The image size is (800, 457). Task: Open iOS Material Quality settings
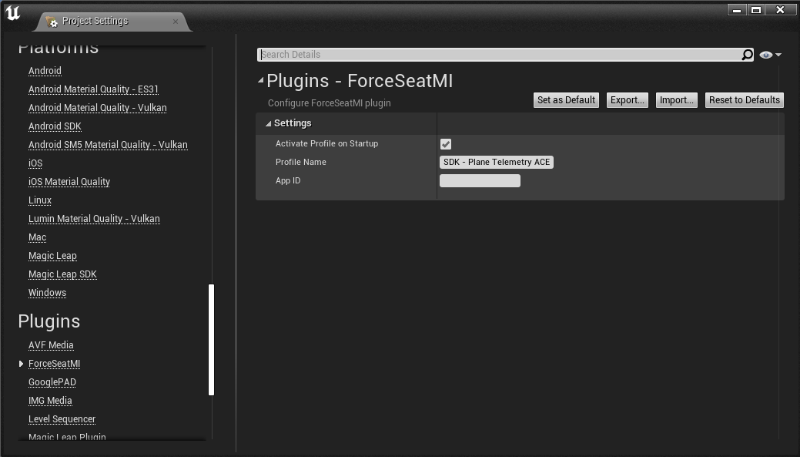(x=69, y=182)
